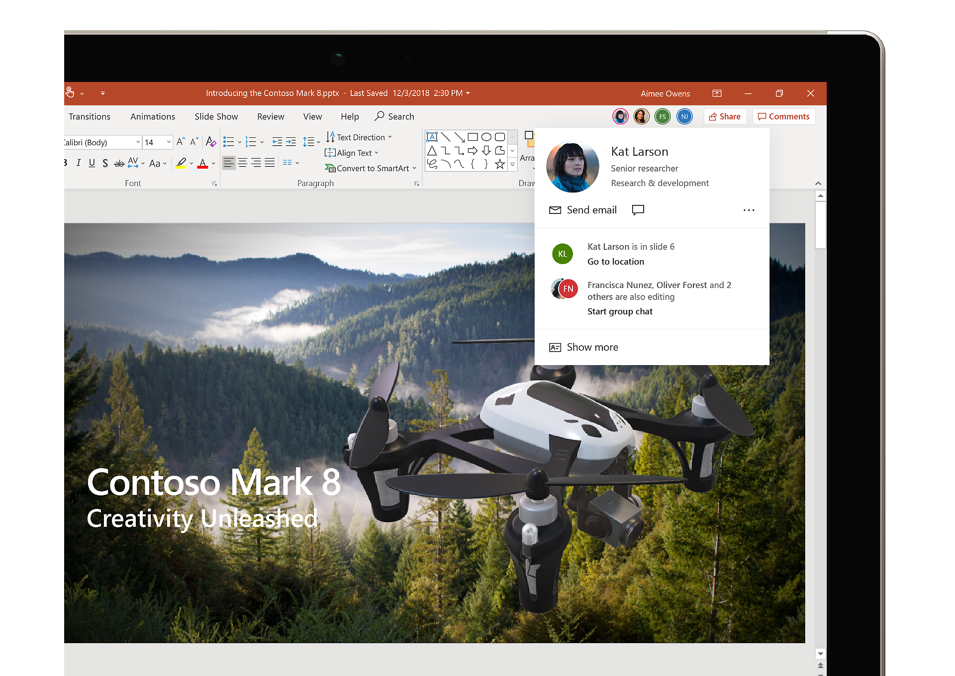Open the Animations tab

(153, 116)
